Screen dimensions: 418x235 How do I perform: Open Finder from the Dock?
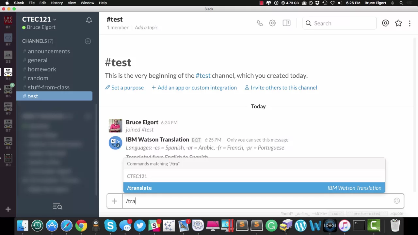coord(23,226)
